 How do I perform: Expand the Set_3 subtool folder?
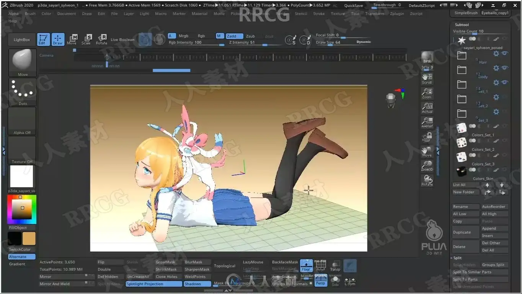click(x=462, y=114)
